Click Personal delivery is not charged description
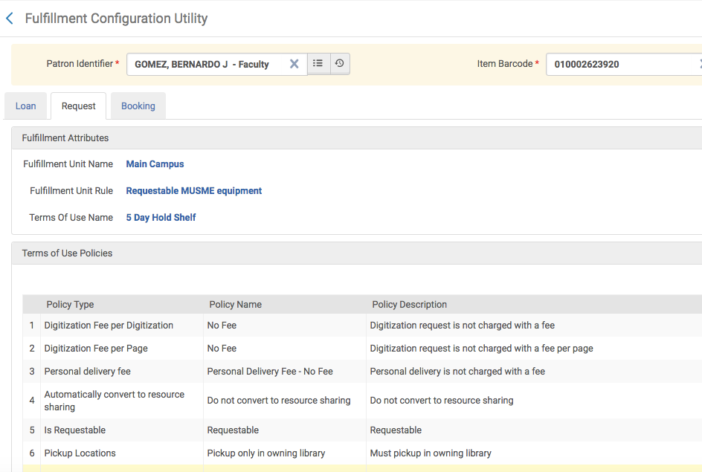The image size is (702, 472). pyautogui.click(x=457, y=372)
